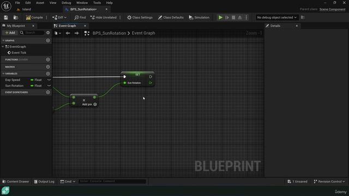Open the debug object selector dropdown
This screenshot has height=196, width=349.
tap(276, 17)
